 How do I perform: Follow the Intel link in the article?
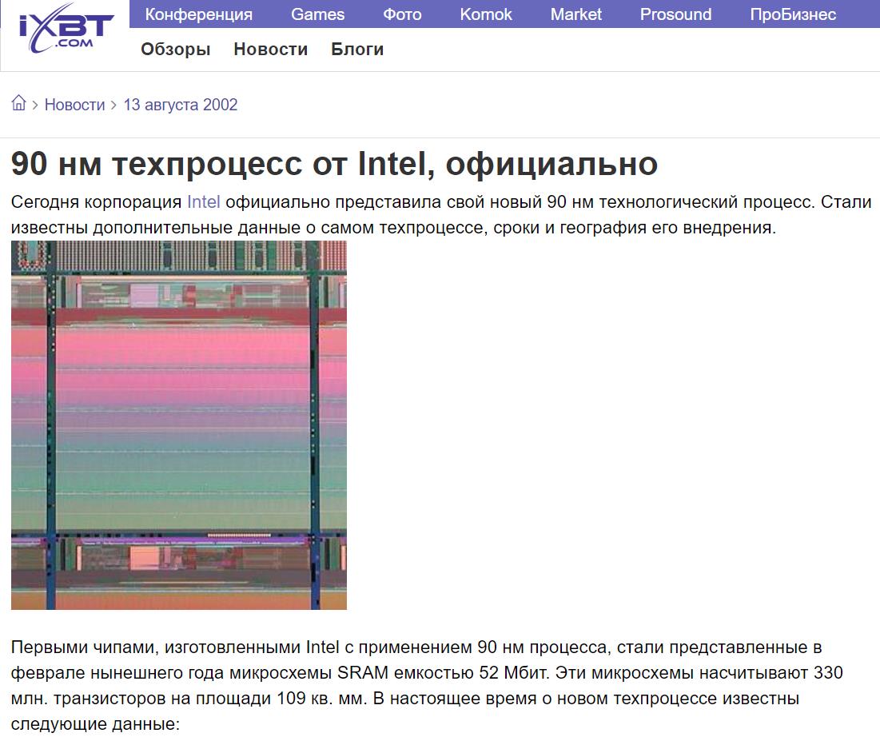click(203, 201)
